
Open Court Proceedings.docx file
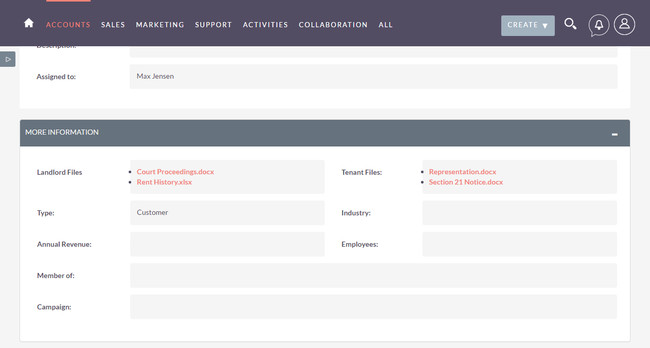point(175,172)
